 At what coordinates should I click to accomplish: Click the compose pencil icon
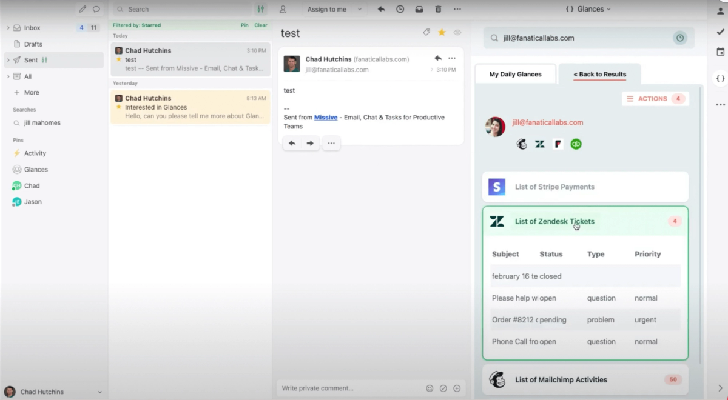point(83,9)
